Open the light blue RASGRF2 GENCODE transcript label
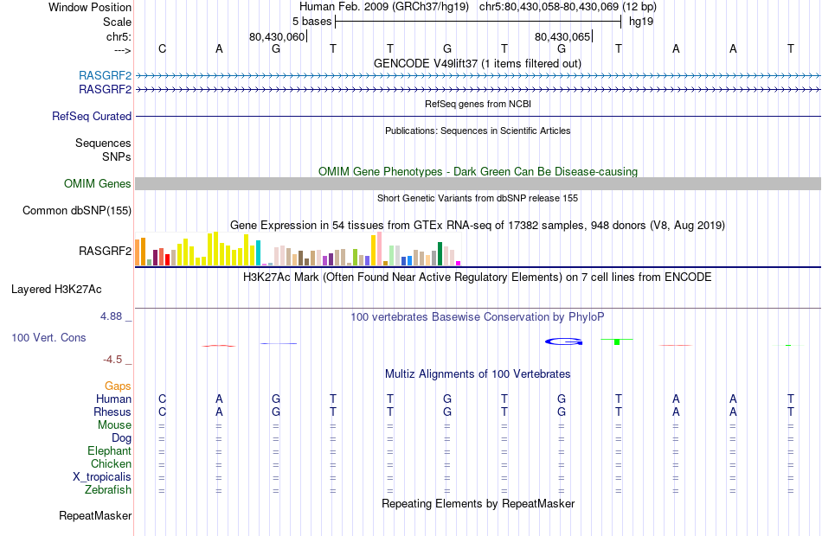 (x=105, y=75)
